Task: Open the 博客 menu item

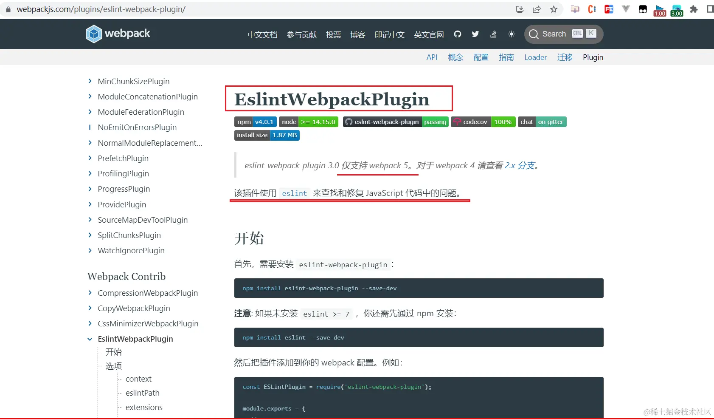Action: pyautogui.click(x=357, y=34)
